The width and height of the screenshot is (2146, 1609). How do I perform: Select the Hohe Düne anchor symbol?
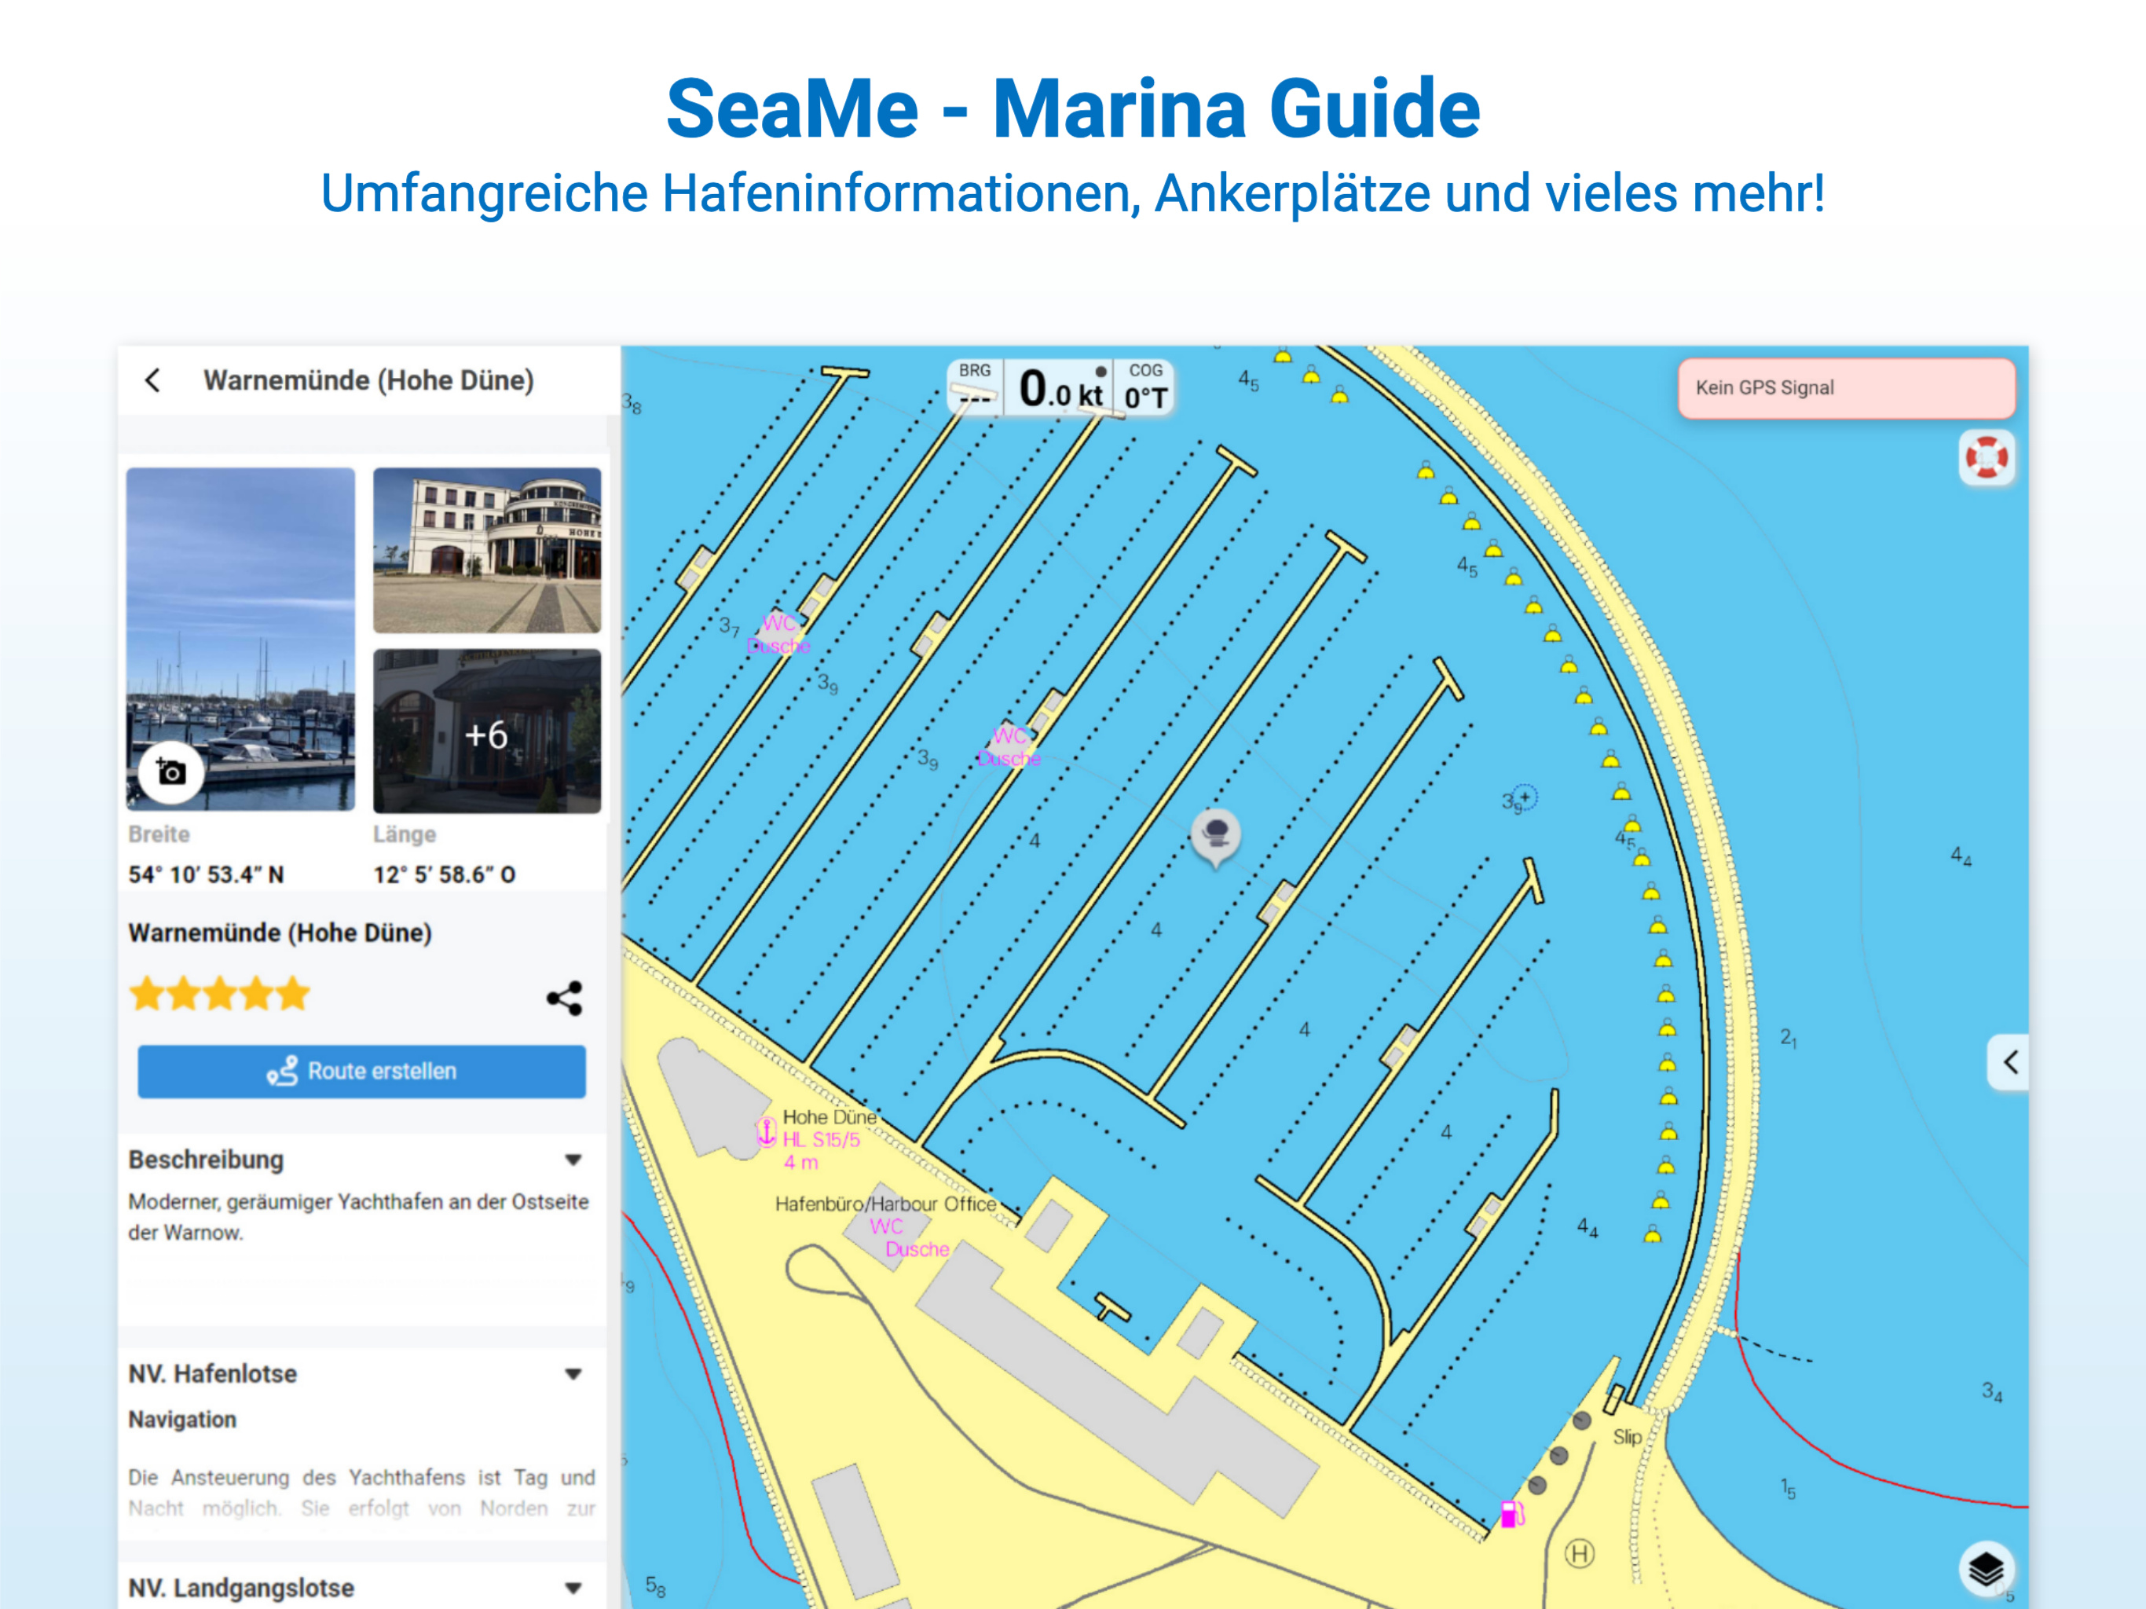point(765,1131)
